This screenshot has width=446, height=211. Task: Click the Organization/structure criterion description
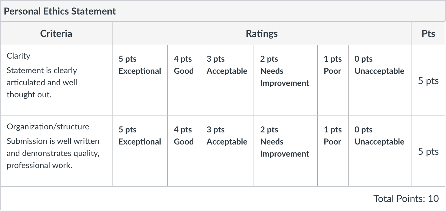(53, 153)
